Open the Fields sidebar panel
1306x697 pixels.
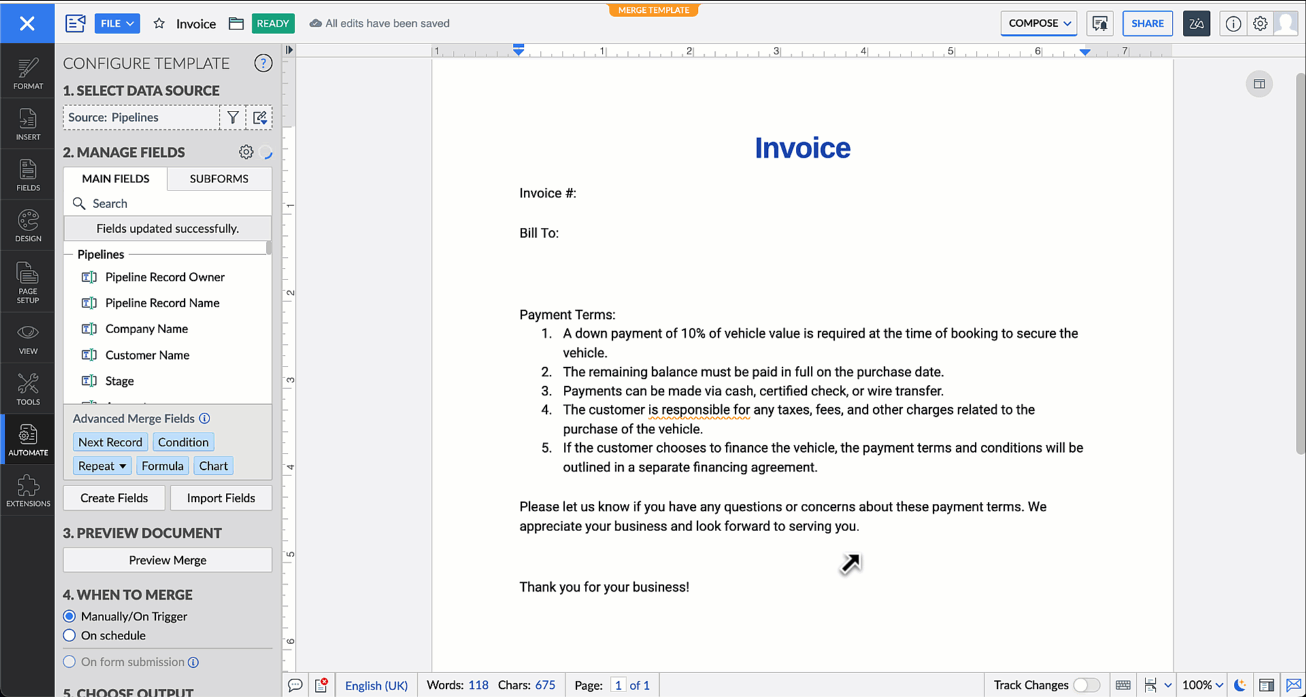[x=28, y=175]
